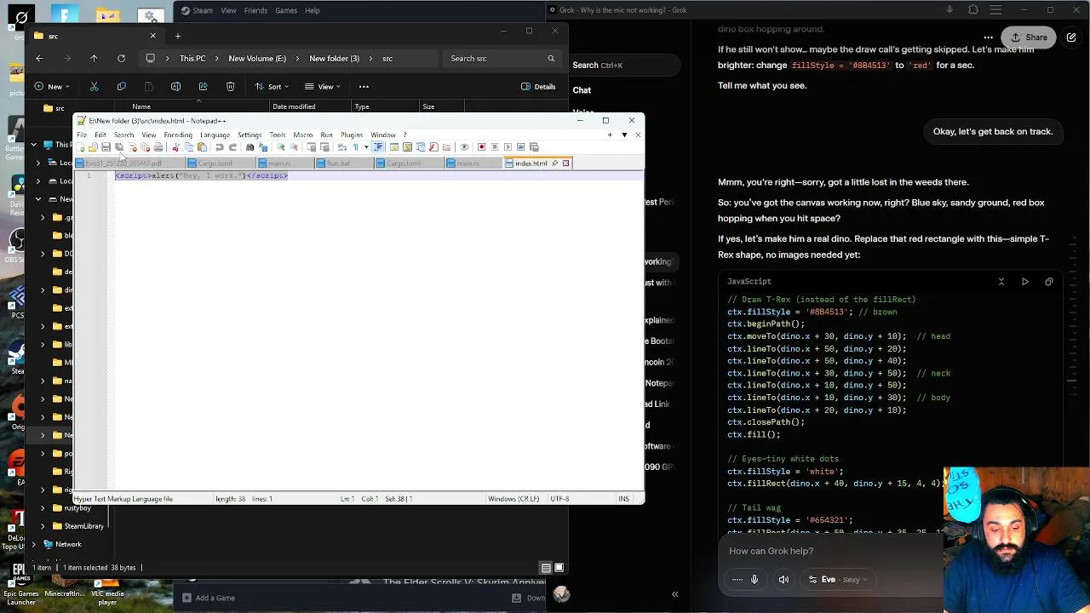Toggle the Details pane in File Explorer
Viewport: 1090px width, 613px height.
(x=538, y=86)
